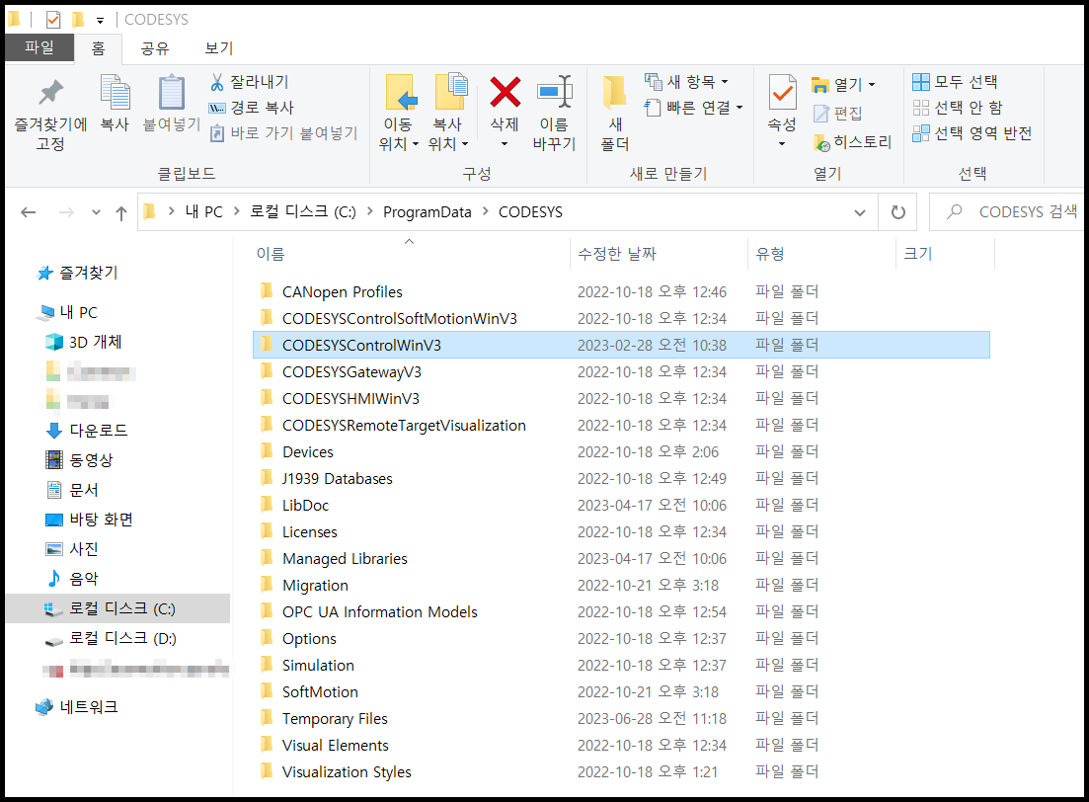
Task: Switch to the 공유 (Share) tab
Action: click(x=155, y=48)
